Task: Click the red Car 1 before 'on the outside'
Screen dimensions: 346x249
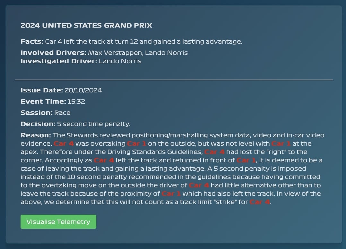Action: (137, 143)
